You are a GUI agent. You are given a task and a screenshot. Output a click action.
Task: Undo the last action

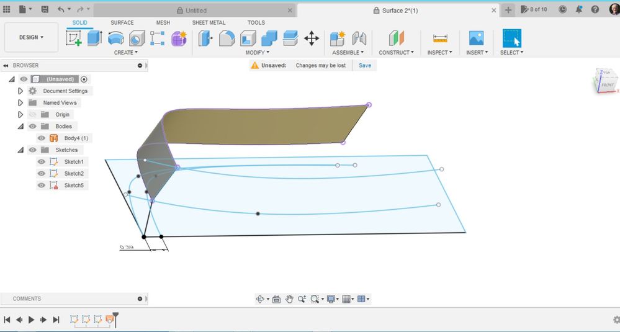(x=61, y=9)
